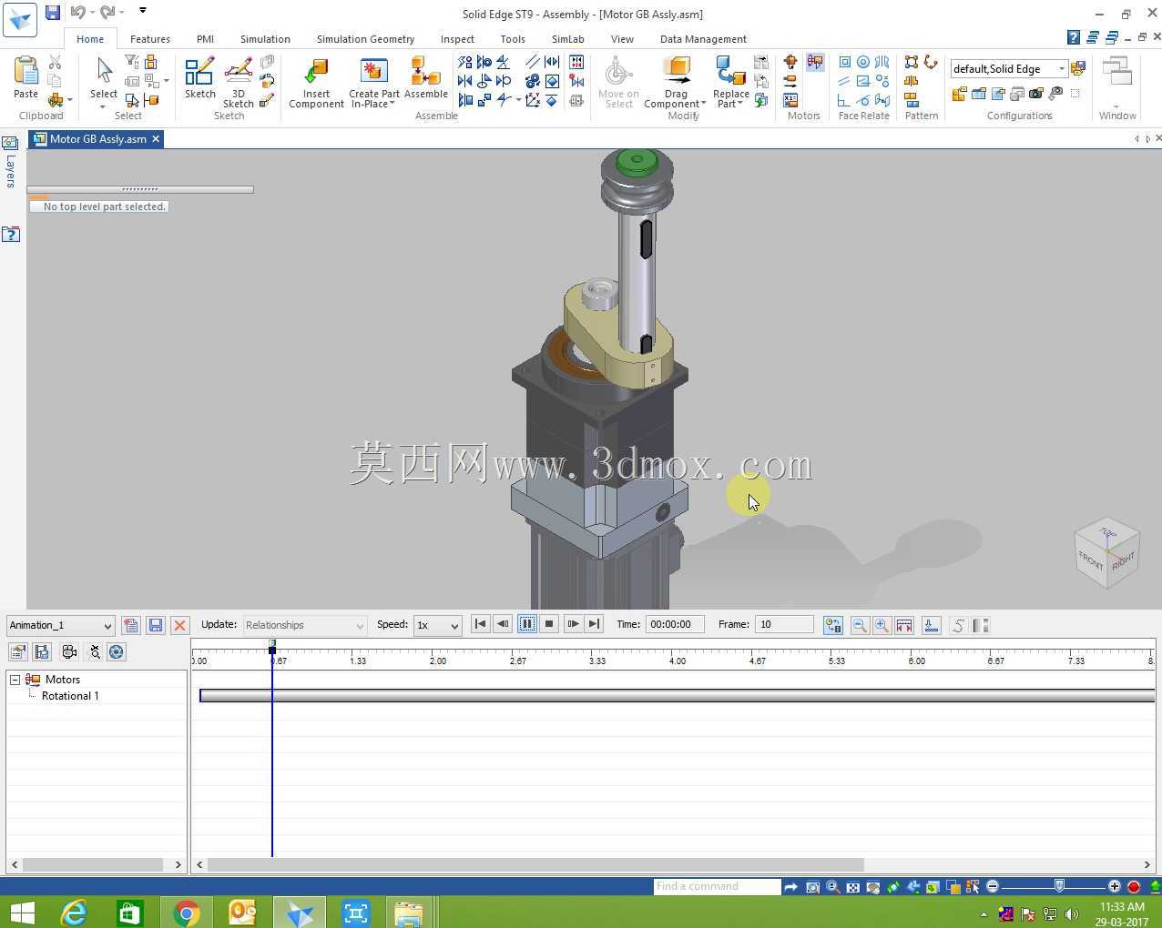The width and height of the screenshot is (1162, 928).
Task: Zoom out the animation timeline
Action: 859,625
